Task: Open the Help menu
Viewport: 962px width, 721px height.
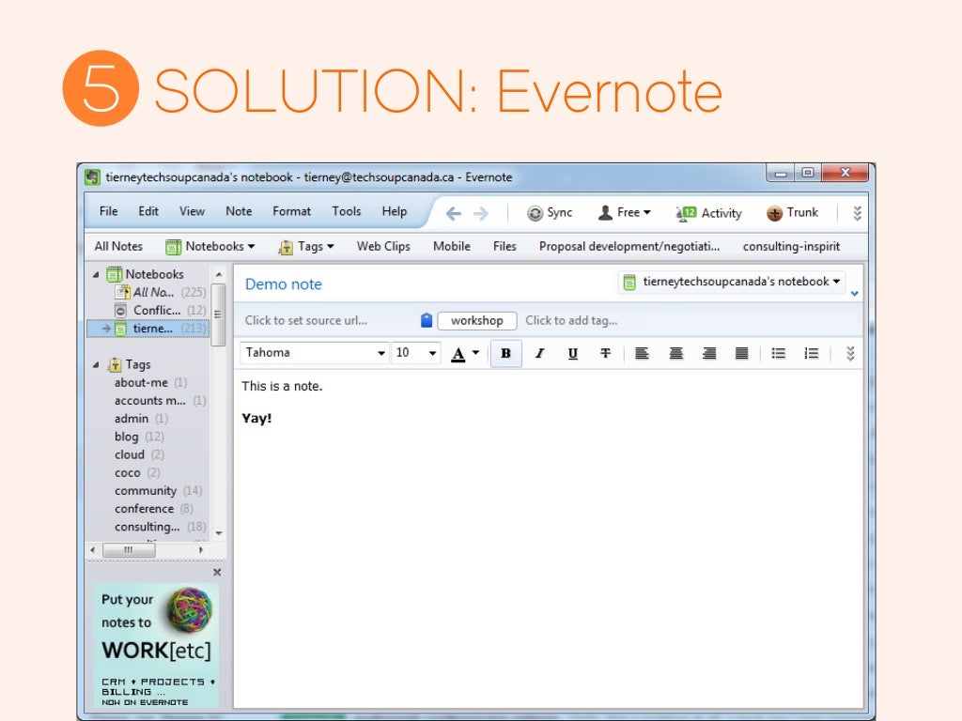Action: (394, 211)
